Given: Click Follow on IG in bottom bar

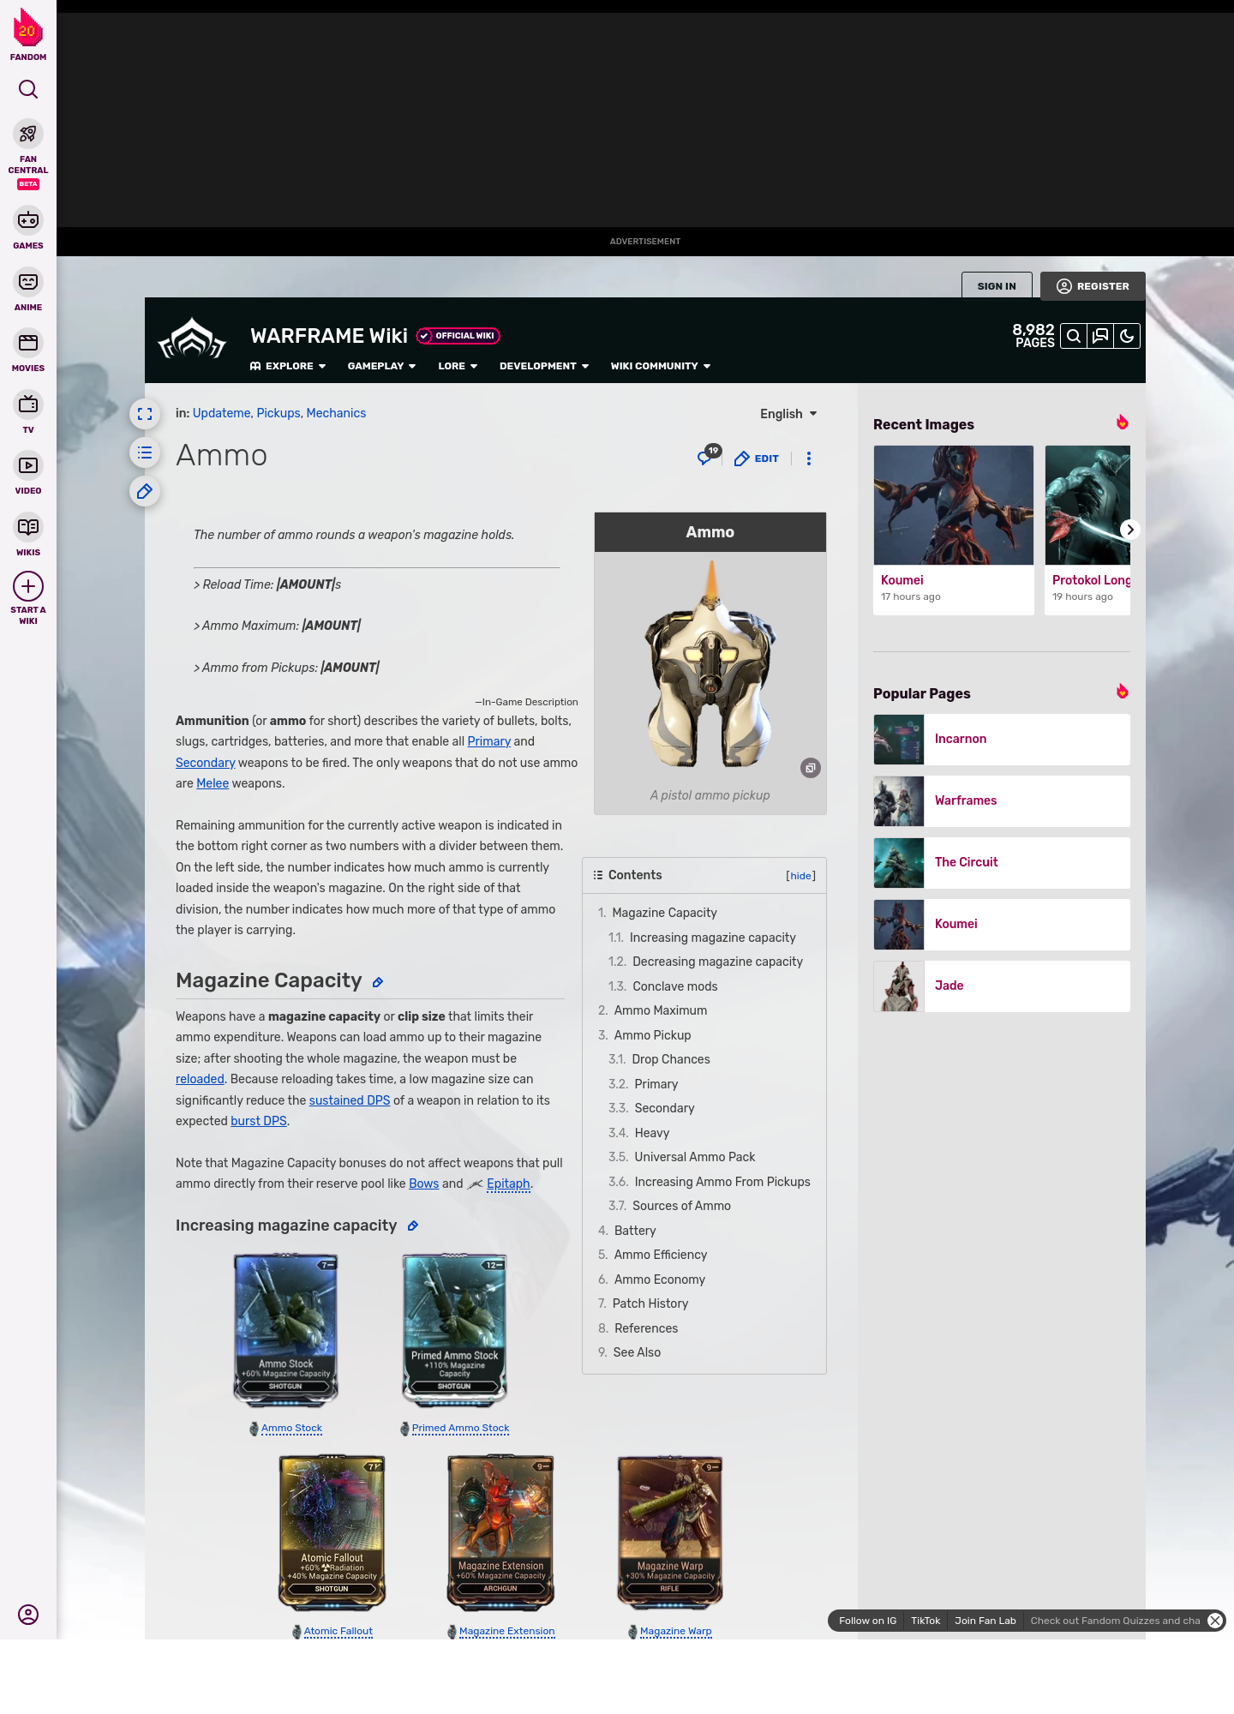Looking at the screenshot, I should tap(867, 1621).
